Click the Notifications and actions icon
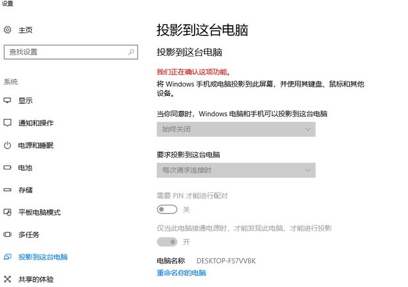408x287 pixels. (7, 123)
